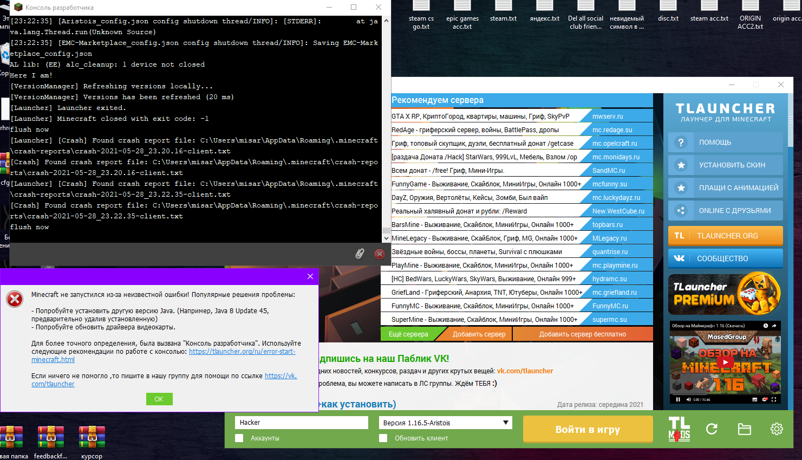
Task: Toggle video subtitles icon
Action: pos(755,399)
